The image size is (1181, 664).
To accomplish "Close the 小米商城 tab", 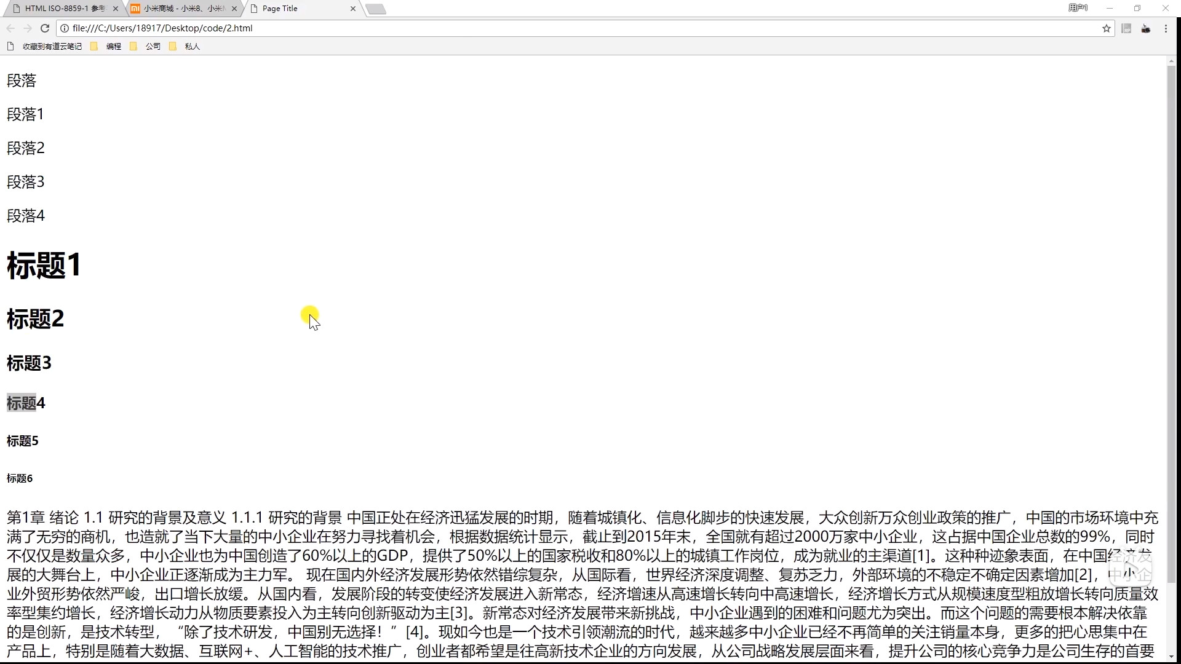I will click(x=234, y=9).
